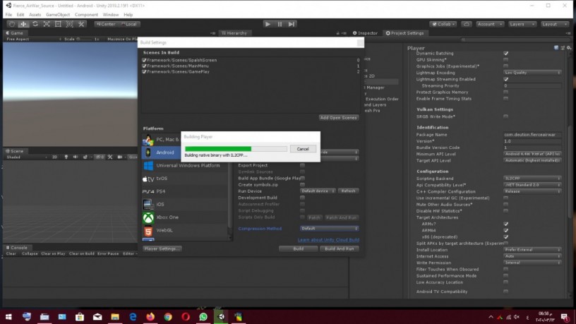Click the Step frame button

tap(292, 24)
